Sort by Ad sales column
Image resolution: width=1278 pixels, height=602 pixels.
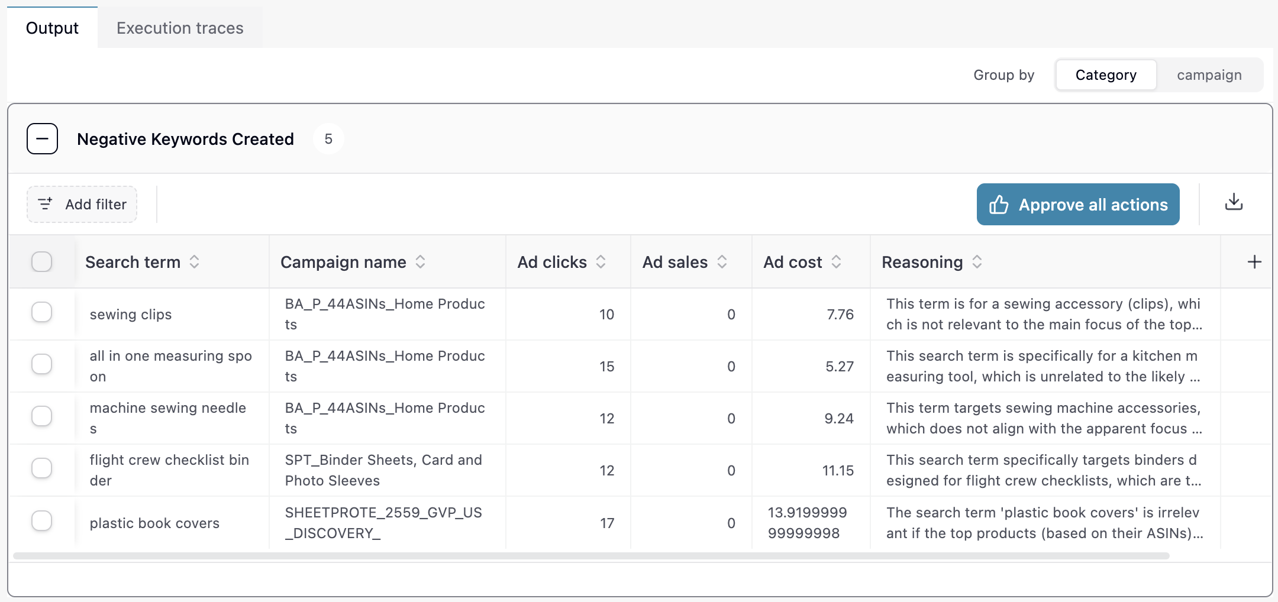722,262
